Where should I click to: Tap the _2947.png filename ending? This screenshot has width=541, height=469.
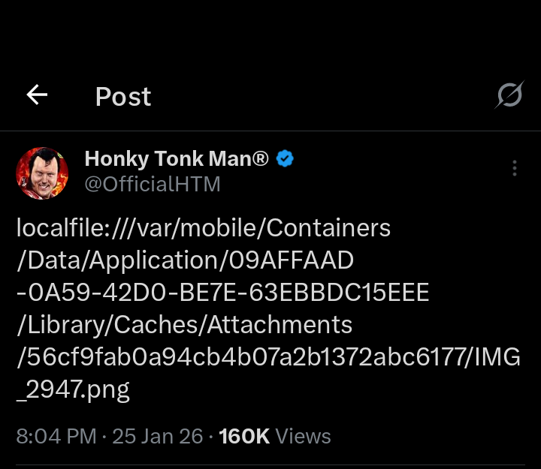tap(73, 389)
